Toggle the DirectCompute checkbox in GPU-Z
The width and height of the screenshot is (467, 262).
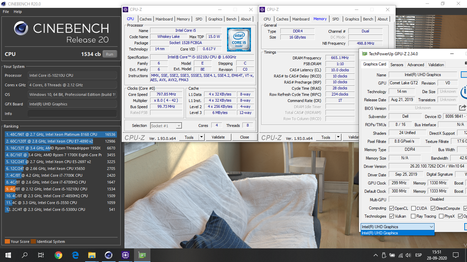(433, 208)
